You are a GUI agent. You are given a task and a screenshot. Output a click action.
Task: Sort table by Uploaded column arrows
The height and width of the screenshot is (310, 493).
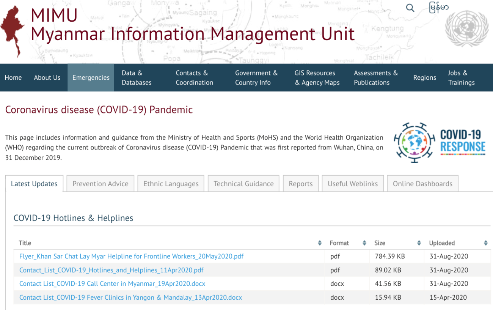click(x=486, y=243)
